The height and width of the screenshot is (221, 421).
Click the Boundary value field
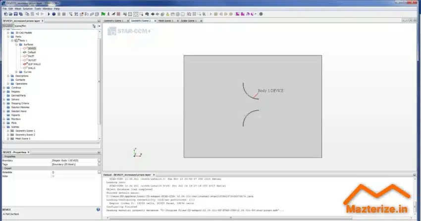pos(74,160)
